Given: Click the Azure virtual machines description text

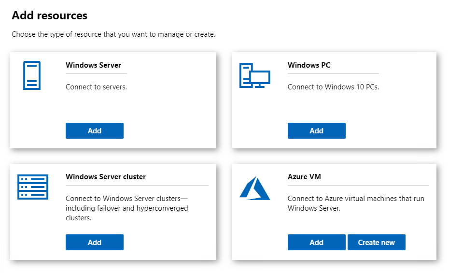Looking at the screenshot, I should coord(356,203).
